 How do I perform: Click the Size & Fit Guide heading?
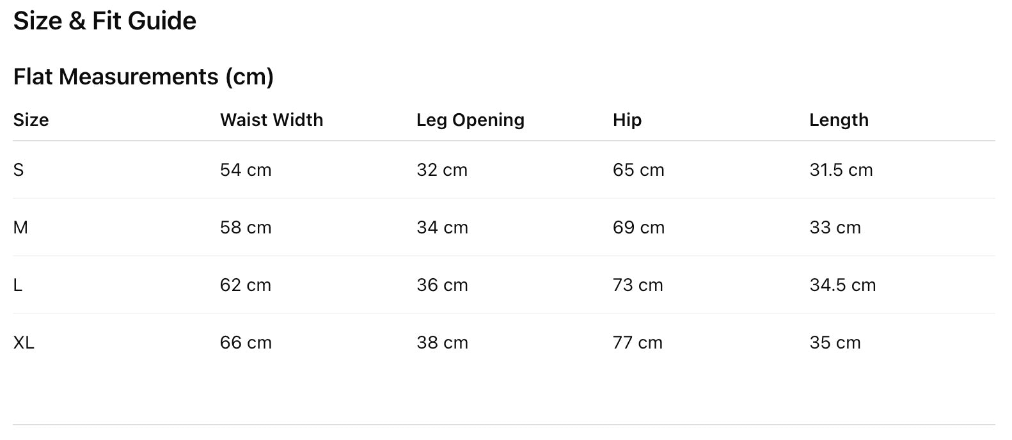click(x=105, y=21)
